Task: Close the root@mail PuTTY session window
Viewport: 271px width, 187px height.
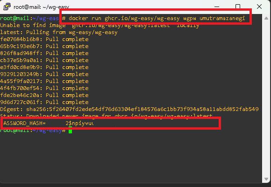Action: 259,7
